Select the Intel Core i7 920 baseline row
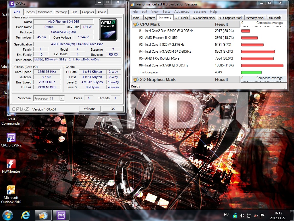 209,45
